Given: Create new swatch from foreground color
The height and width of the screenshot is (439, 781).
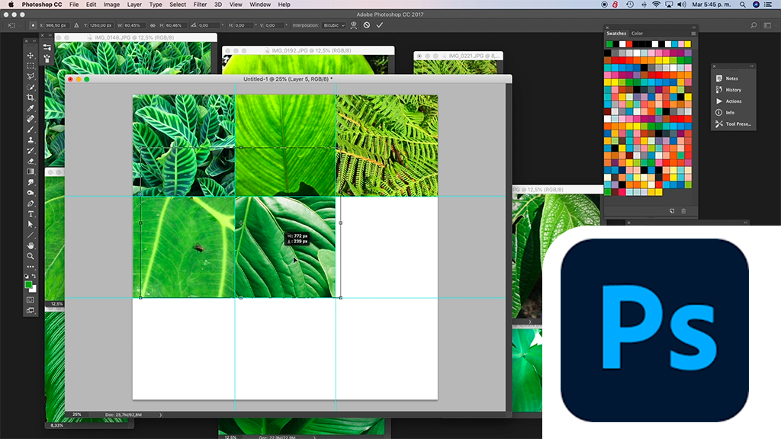Looking at the screenshot, I should coord(671,211).
